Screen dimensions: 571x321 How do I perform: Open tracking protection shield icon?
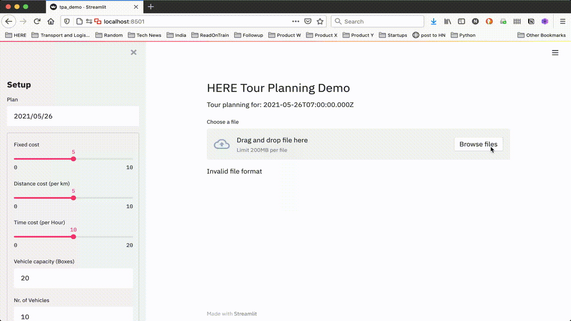[67, 21]
